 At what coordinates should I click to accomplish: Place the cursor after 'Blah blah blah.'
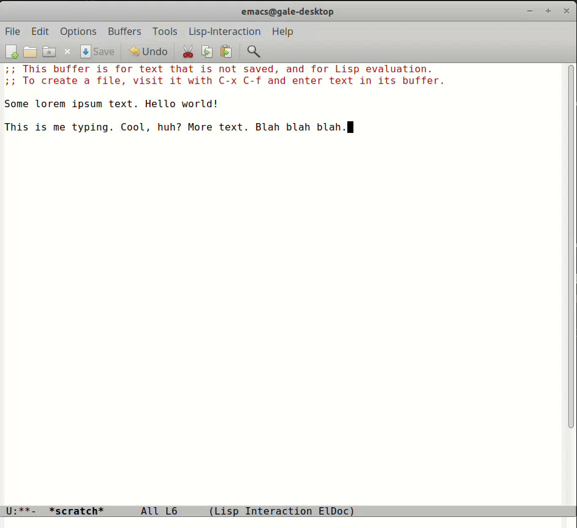click(x=349, y=127)
